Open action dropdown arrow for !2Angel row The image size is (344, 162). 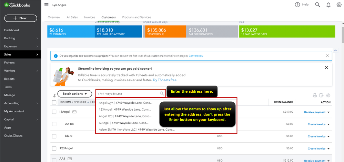coord(328,112)
